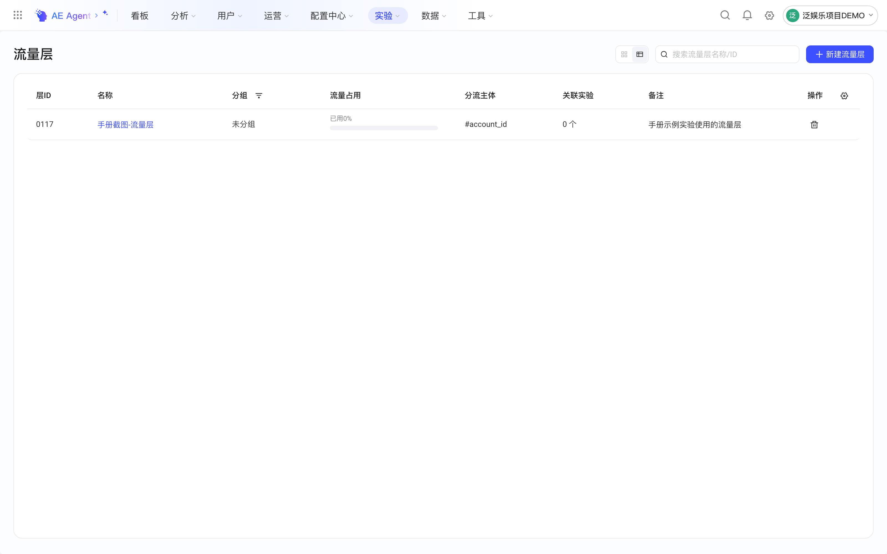The image size is (887, 554).
Task: Click the 分流主体 column header
Action: tap(480, 95)
